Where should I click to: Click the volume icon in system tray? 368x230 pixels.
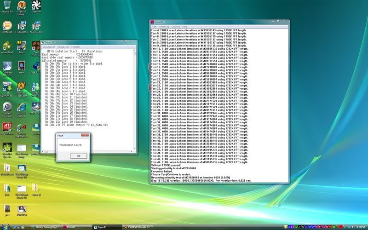352,227
